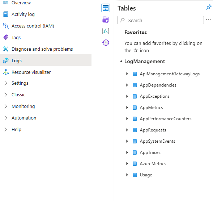Select the AzureMetrics table
Viewport: 213px width, 201px height.
click(x=153, y=164)
